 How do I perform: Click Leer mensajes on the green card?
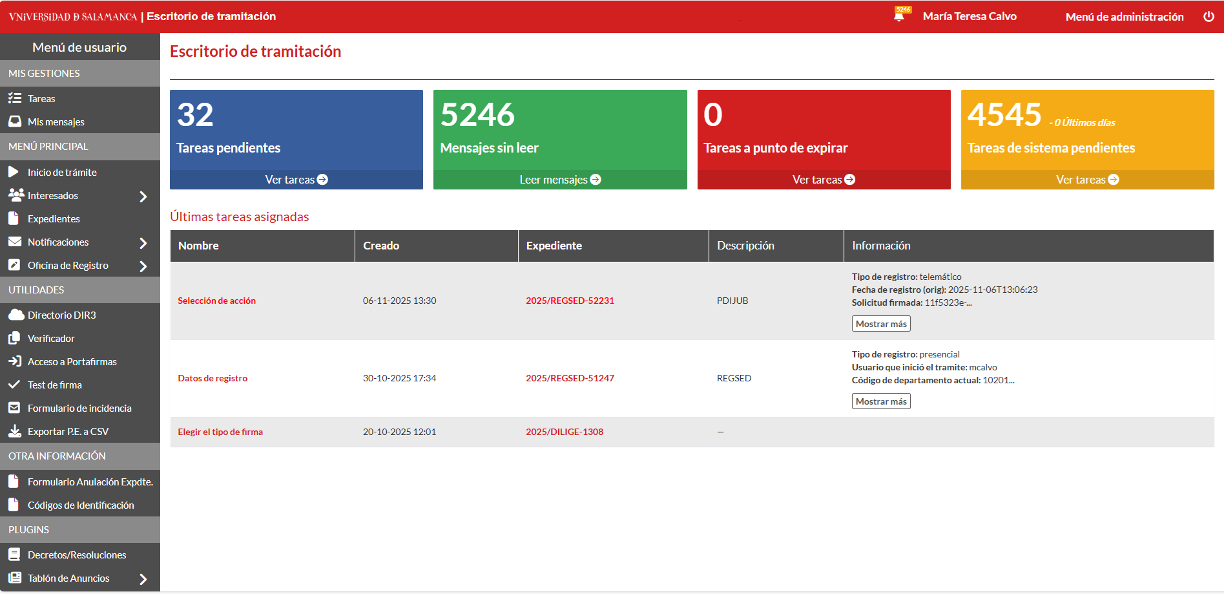click(x=560, y=180)
